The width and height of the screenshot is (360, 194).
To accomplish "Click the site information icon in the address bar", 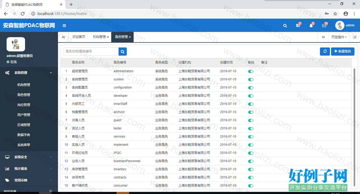I will pyautogui.click(x=33, y=14).
